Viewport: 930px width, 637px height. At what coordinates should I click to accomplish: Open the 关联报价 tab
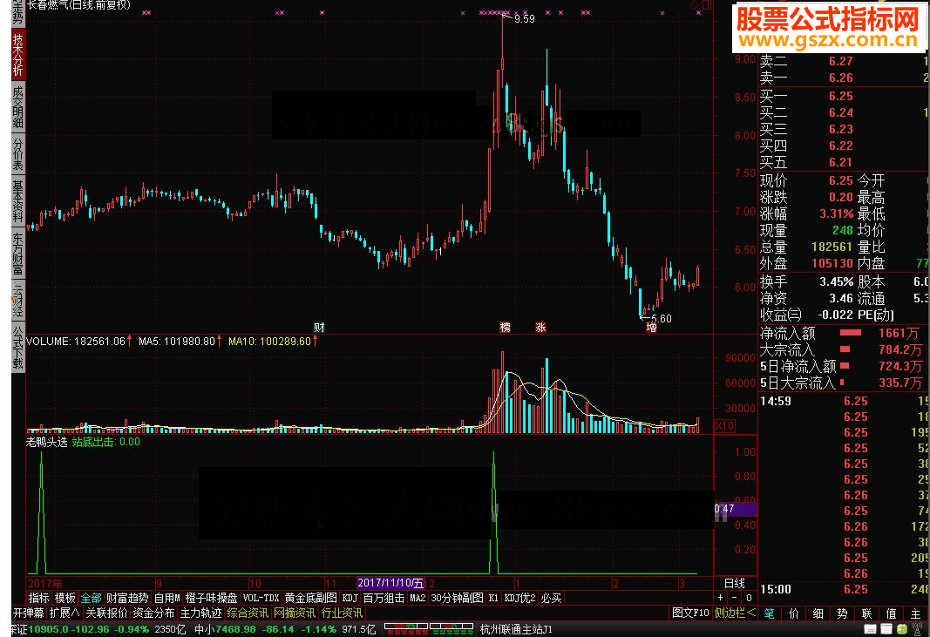pos(106,613)
